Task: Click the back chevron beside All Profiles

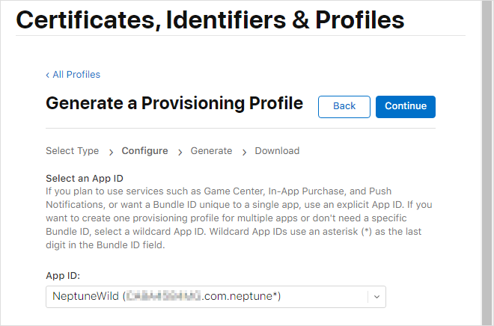Action: 48,75
